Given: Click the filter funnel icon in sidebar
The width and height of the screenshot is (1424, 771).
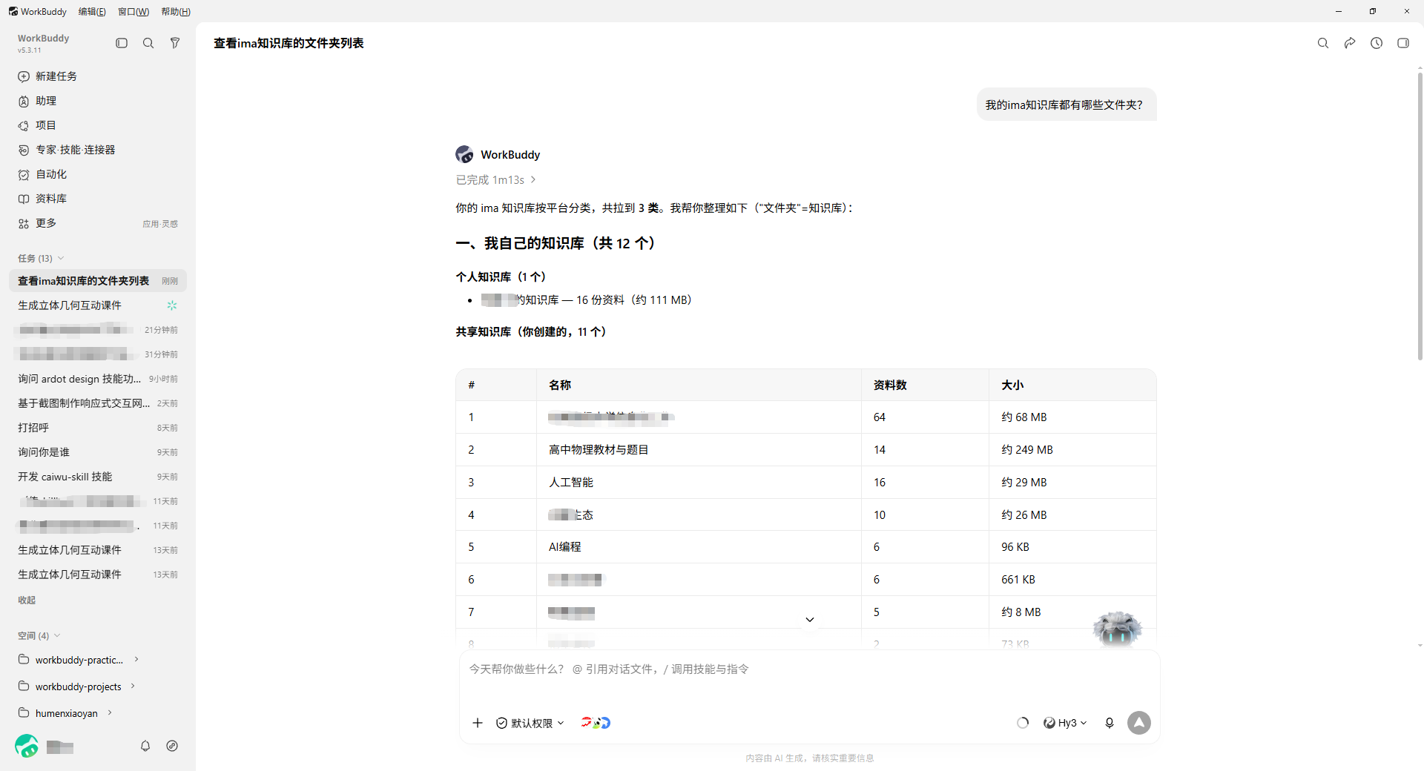Looking at the screenshot, I should (175, 43).
